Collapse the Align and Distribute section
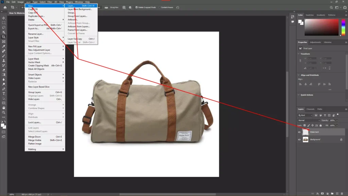The width and height of the screenshot is (348, 196). pos(298,75)
